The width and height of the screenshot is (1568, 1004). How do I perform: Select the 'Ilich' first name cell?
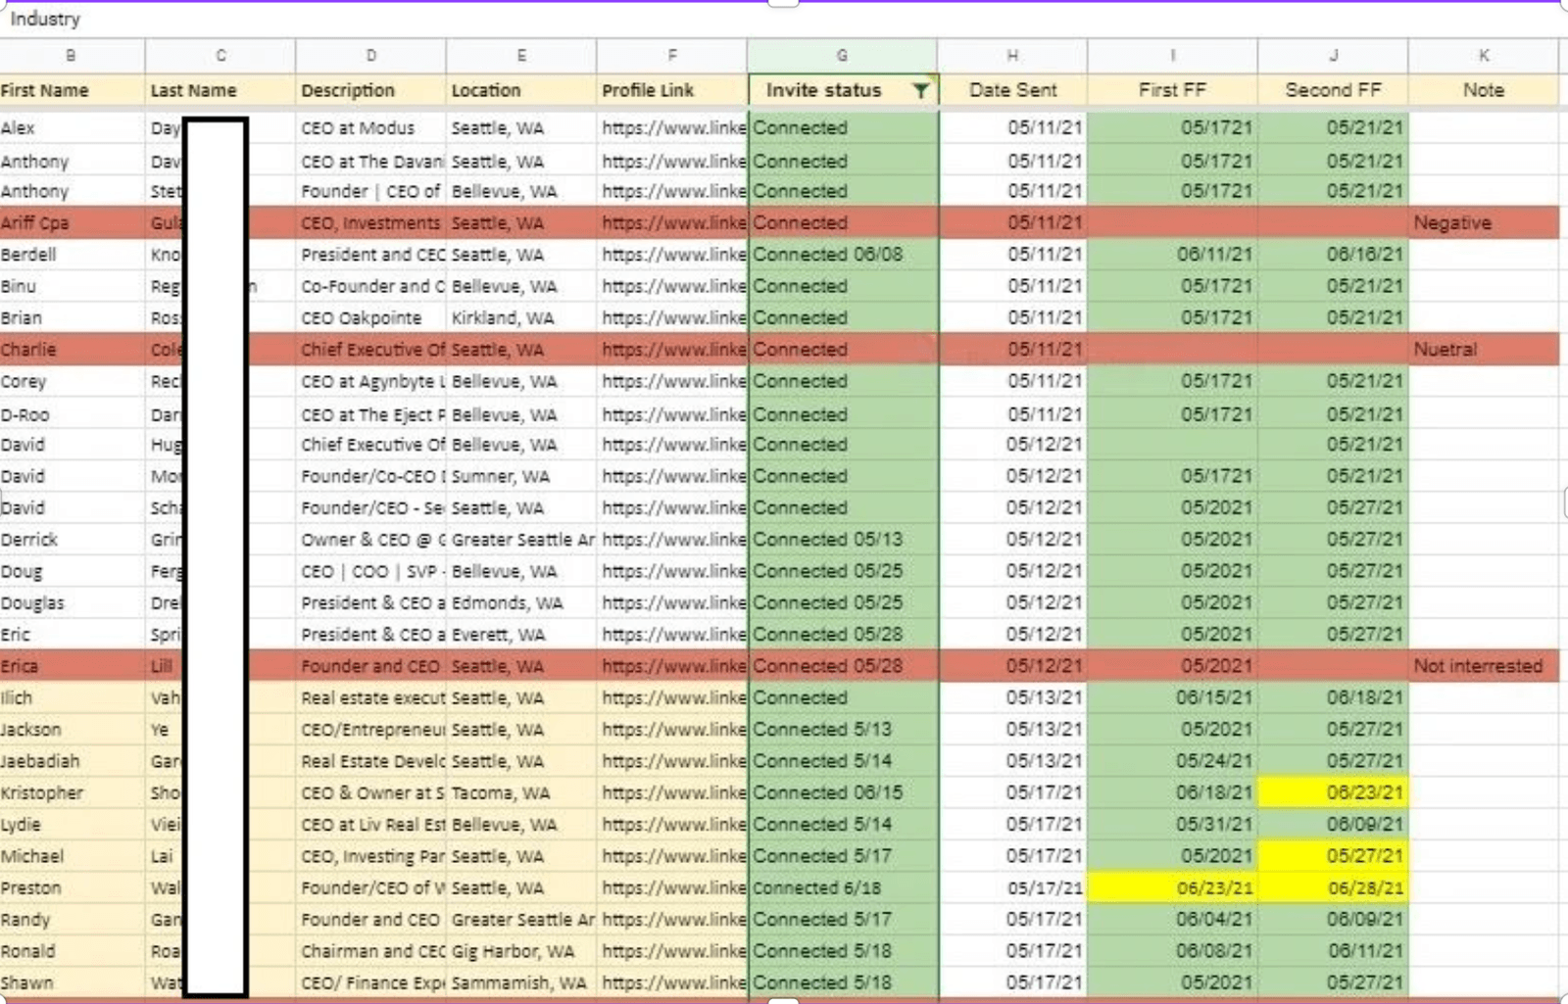pyautogui.click(x=72, y=698)
